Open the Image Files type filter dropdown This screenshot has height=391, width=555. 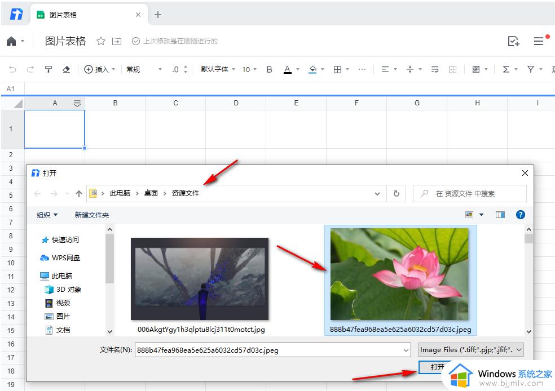tap(471, 350)
